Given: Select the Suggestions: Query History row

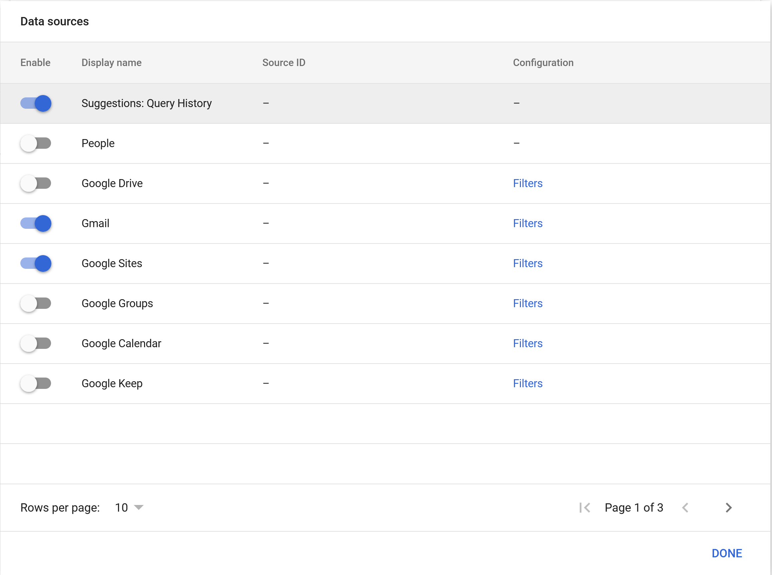Looking at the screenshot, I should pyautogui.click(x=146, y=103).
